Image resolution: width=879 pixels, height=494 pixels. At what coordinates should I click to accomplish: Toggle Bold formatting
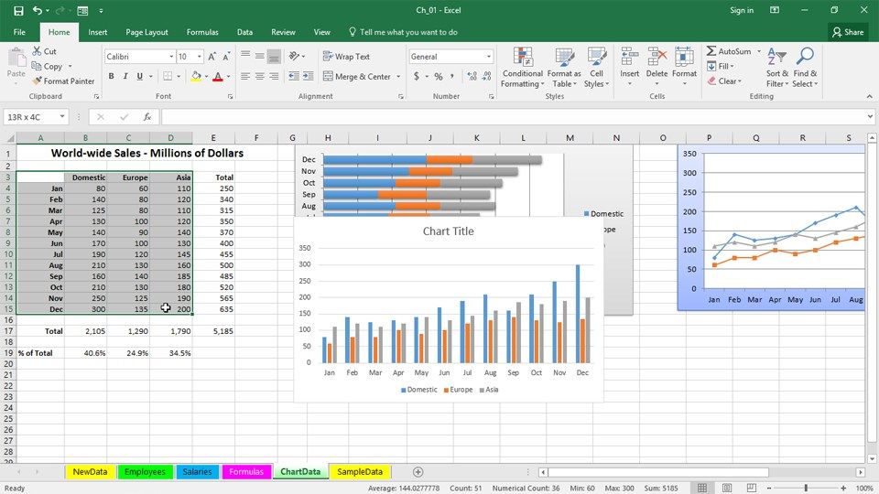[x=111, y=76]
